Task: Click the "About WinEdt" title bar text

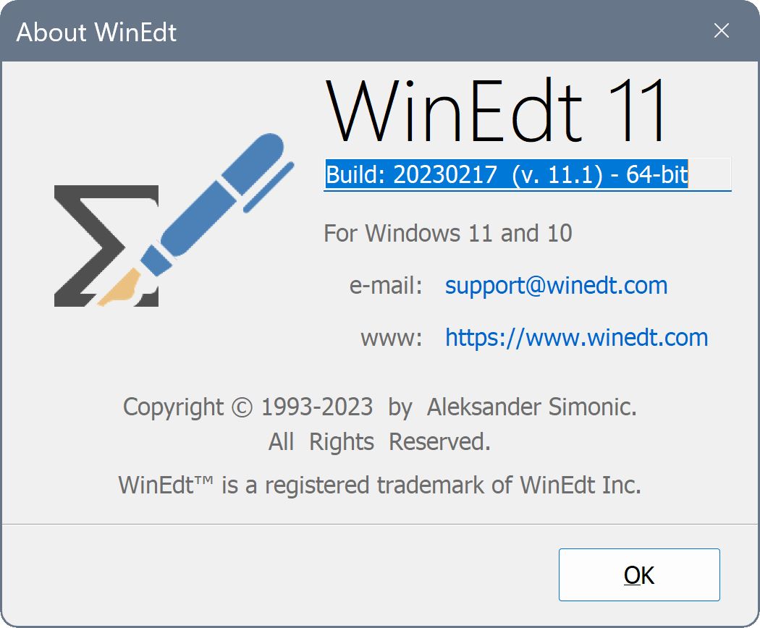Action: (x=96, y=33)
